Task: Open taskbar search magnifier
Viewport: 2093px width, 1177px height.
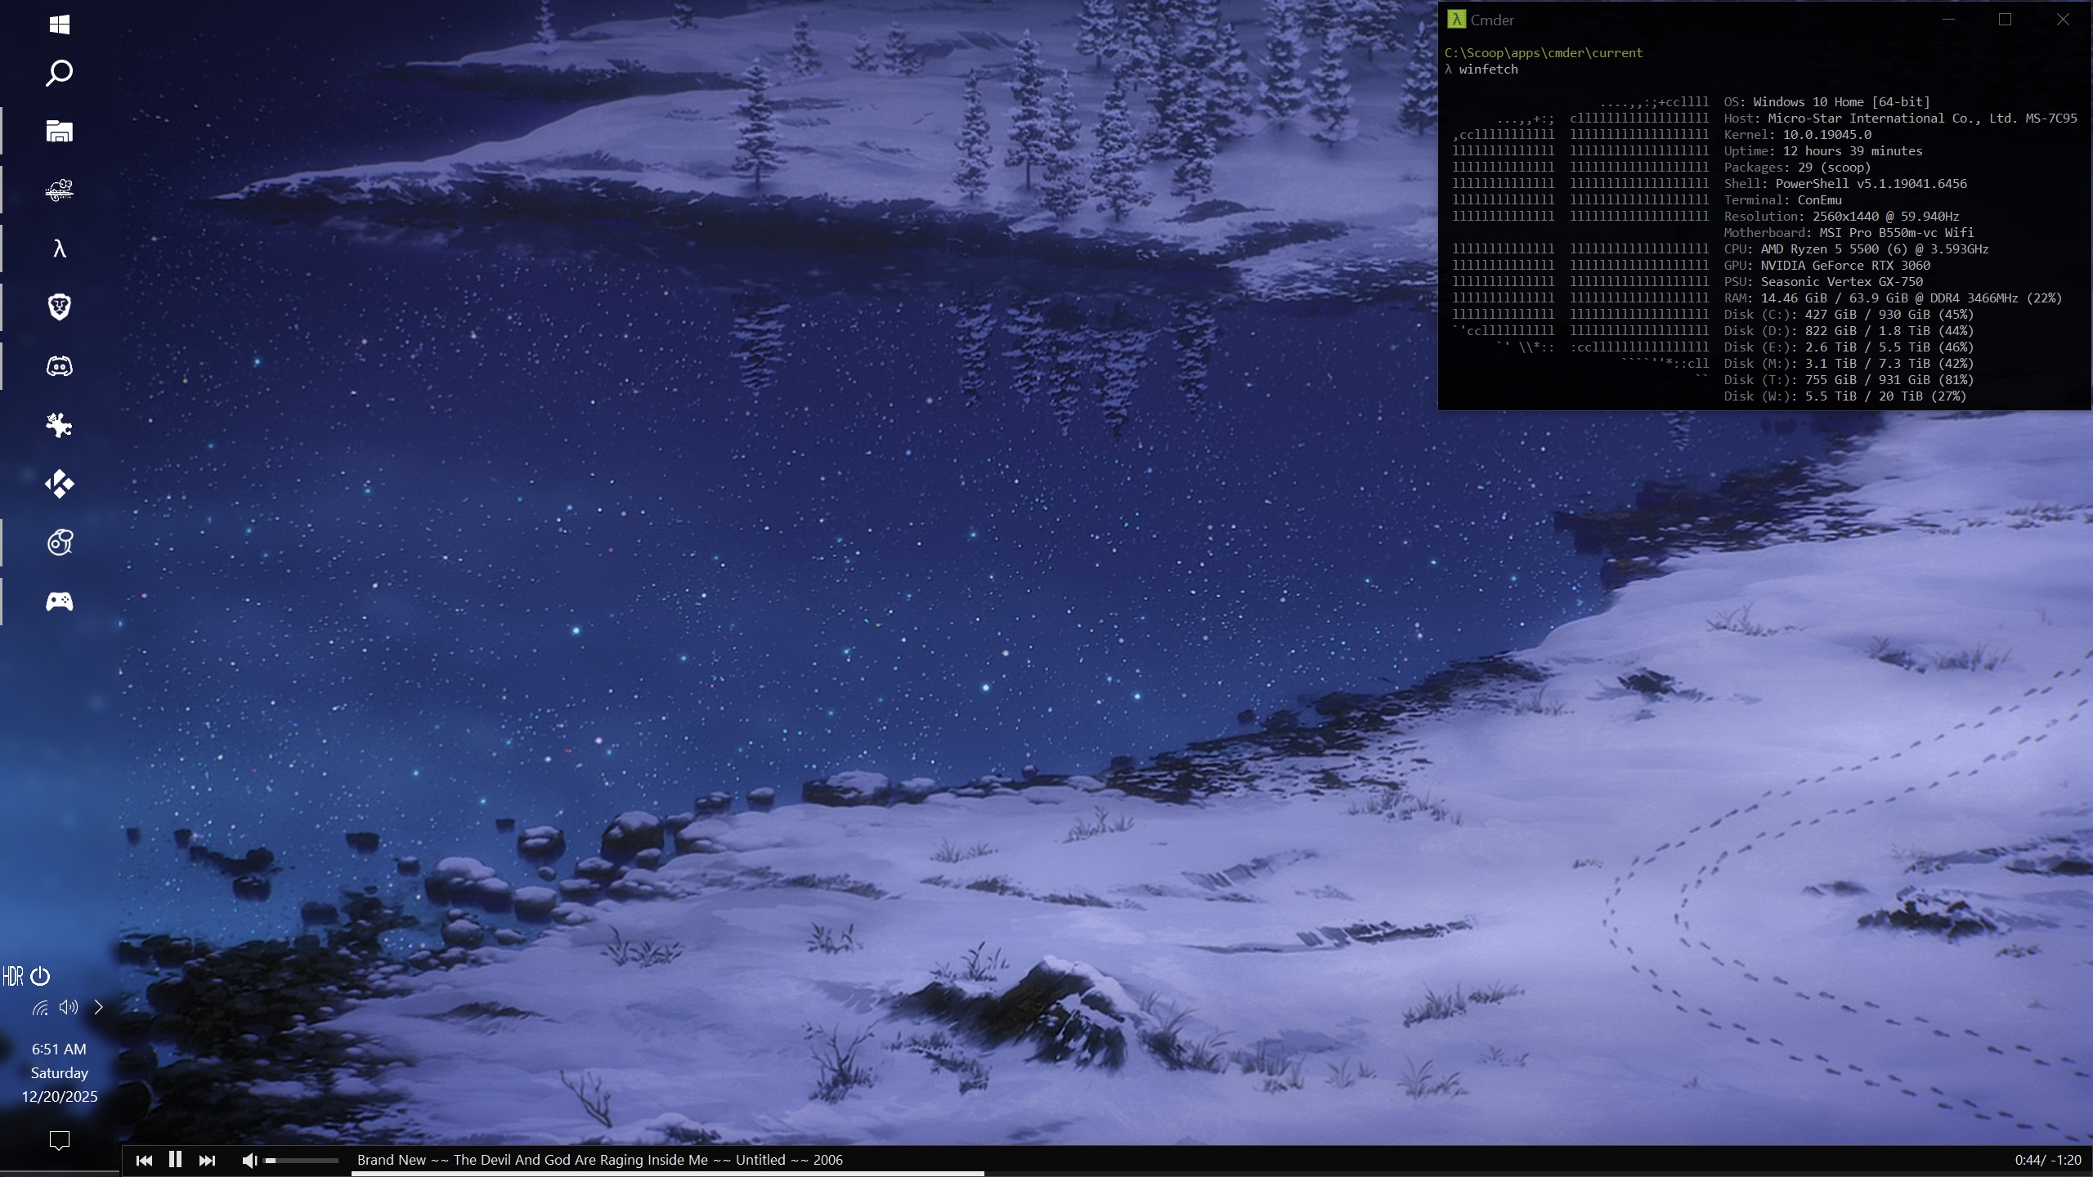Action: pos(59,73)
